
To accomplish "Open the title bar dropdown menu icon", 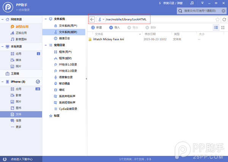I will pos(202,3).
